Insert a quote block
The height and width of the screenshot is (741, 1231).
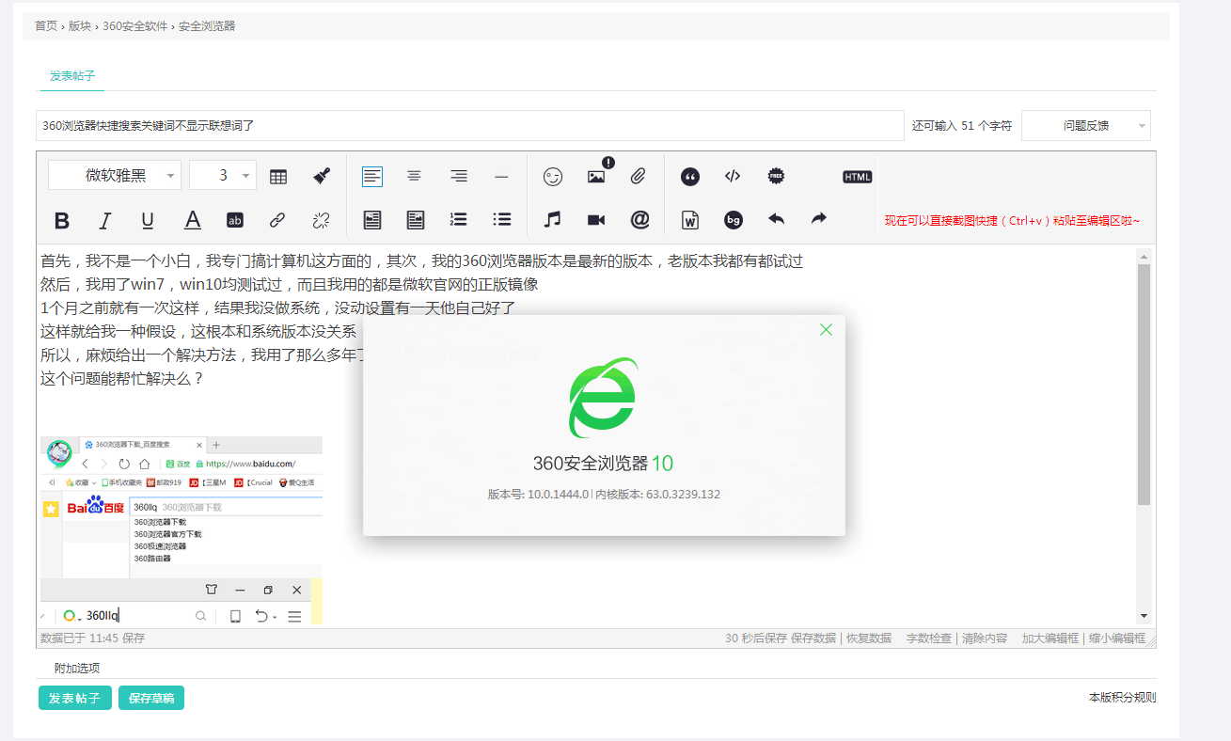[690, 176]
